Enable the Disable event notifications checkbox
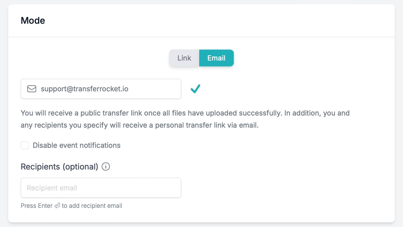Viewport: 403px width, 227px height. coord(25,145)
